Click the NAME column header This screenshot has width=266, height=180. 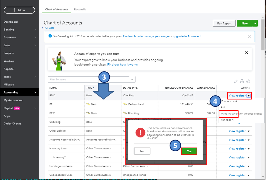[x=53, y=88]
